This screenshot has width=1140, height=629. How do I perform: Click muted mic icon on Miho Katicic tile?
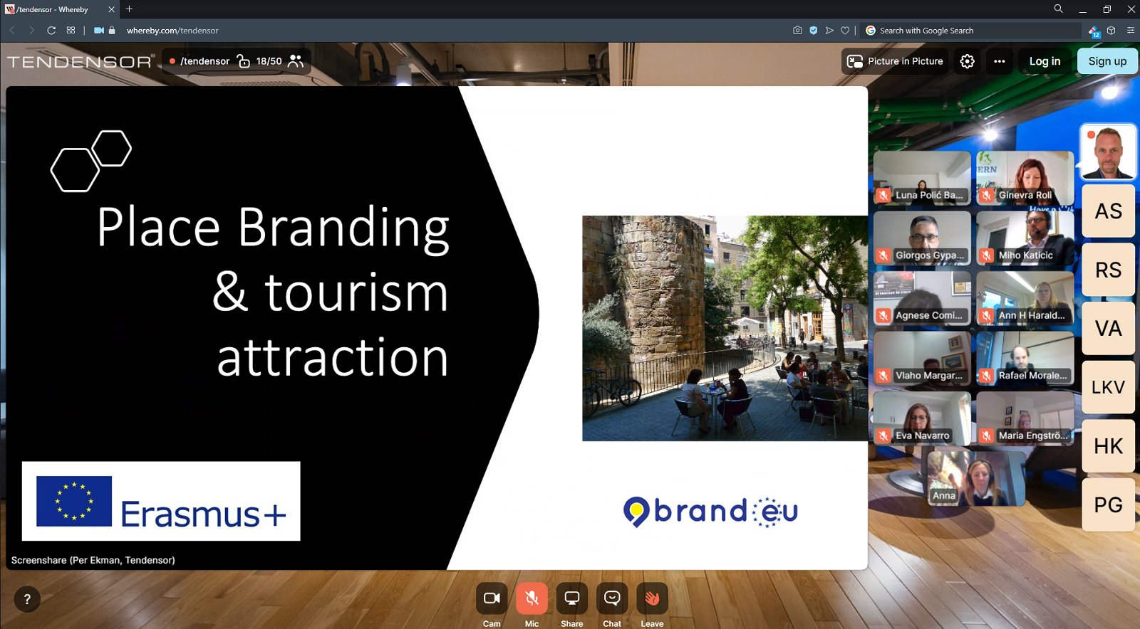coord(986,255)
